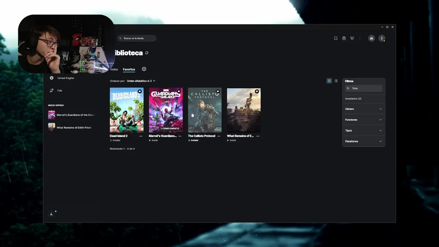This screenshot has width=439, height=247.
Task: Unfavorite Marvel's Guardians heart icon
Action: point(179,92)
